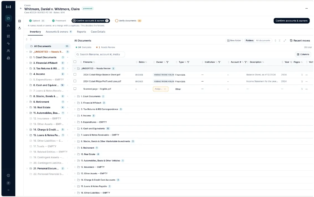Switch view to Folders toggle
314x197 pixels.
[x=249, y=41]
